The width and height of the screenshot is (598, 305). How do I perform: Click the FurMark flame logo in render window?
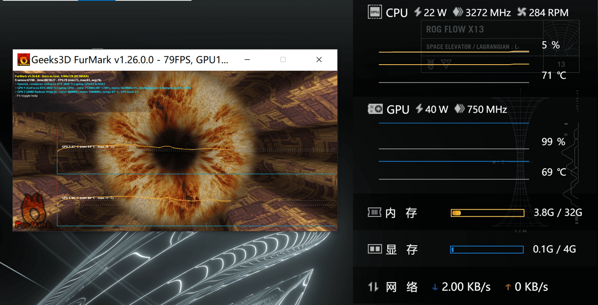33,211
